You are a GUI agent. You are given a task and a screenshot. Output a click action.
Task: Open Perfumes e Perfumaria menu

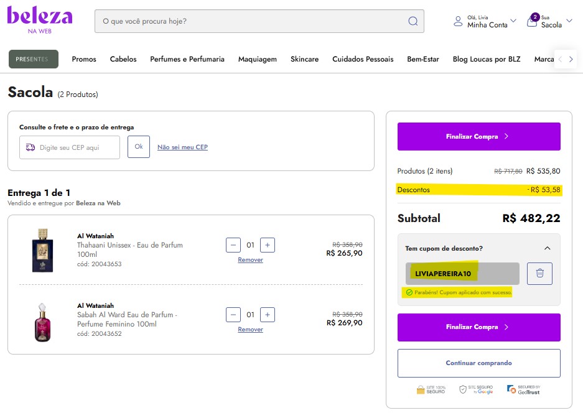[x=187, y=59]
